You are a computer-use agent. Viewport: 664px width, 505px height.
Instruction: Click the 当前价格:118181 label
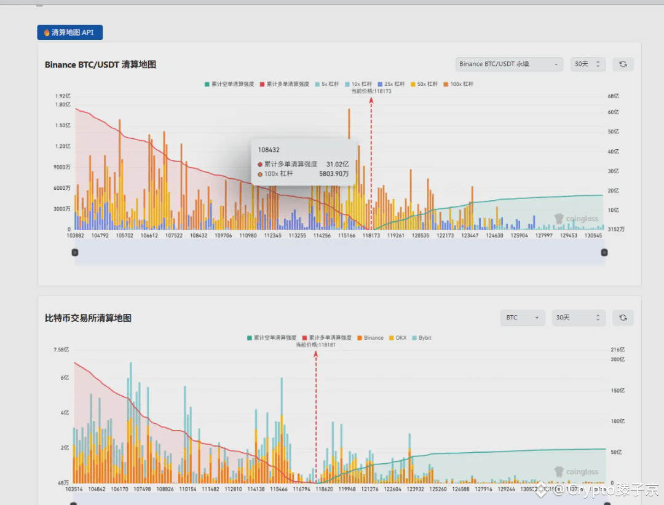[x=315, y=345]
